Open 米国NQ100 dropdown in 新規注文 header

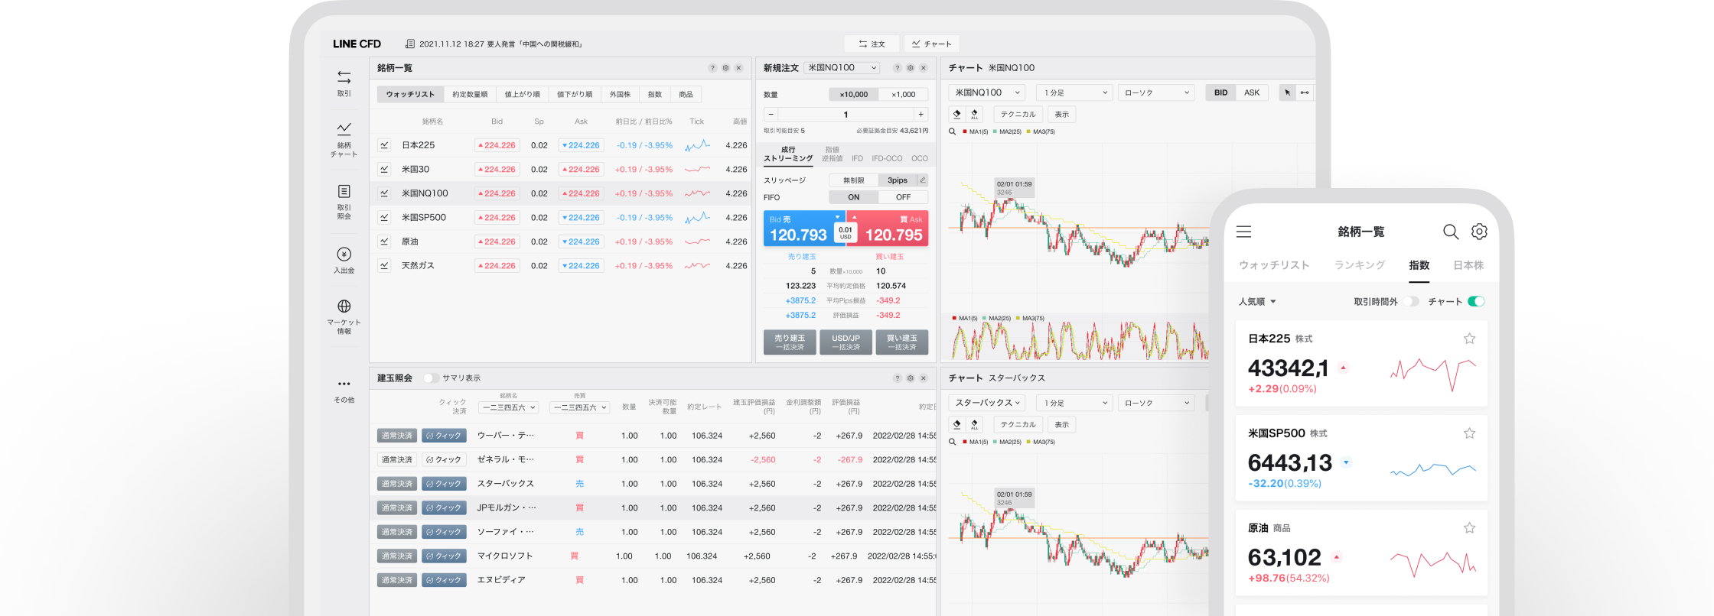(x=842, y=68)
